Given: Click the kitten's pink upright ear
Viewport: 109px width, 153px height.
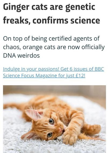Looking at the screenshot, I should (34, 114).
